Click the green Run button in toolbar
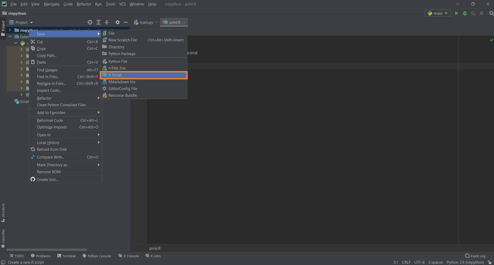Image resolution: width=494 pixels, height=265 pixels. [457, 13]
